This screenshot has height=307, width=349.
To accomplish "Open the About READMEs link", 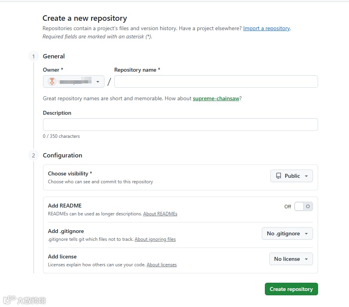I will pos(160,214).
